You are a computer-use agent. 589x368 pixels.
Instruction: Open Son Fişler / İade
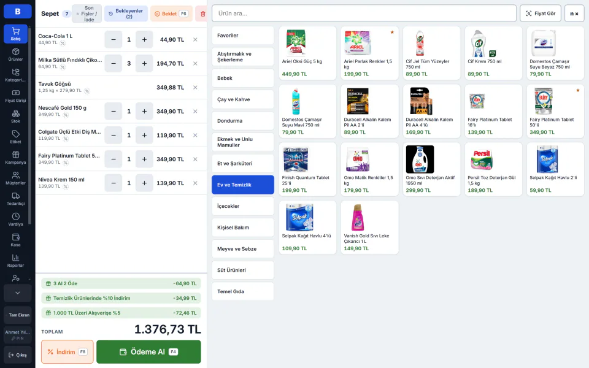coord(87,14)
